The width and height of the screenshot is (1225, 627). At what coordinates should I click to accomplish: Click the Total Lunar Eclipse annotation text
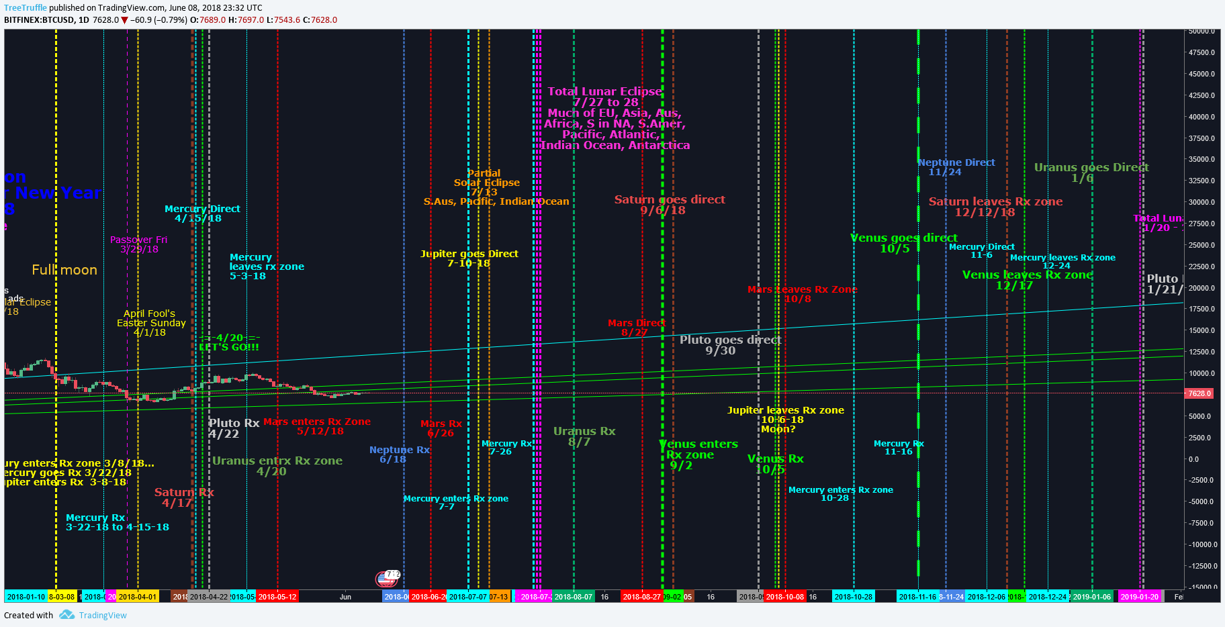(x=615, y=118)
